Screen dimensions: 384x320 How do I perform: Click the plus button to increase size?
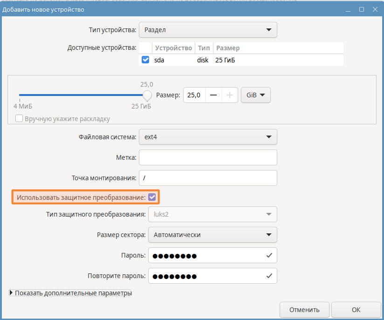[x=229, y=95]
